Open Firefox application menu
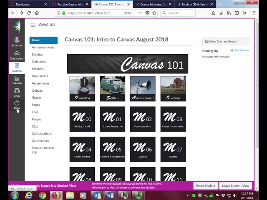Viewport: 267px width, 200px height. pyautogui.click(x=254, y=13)
